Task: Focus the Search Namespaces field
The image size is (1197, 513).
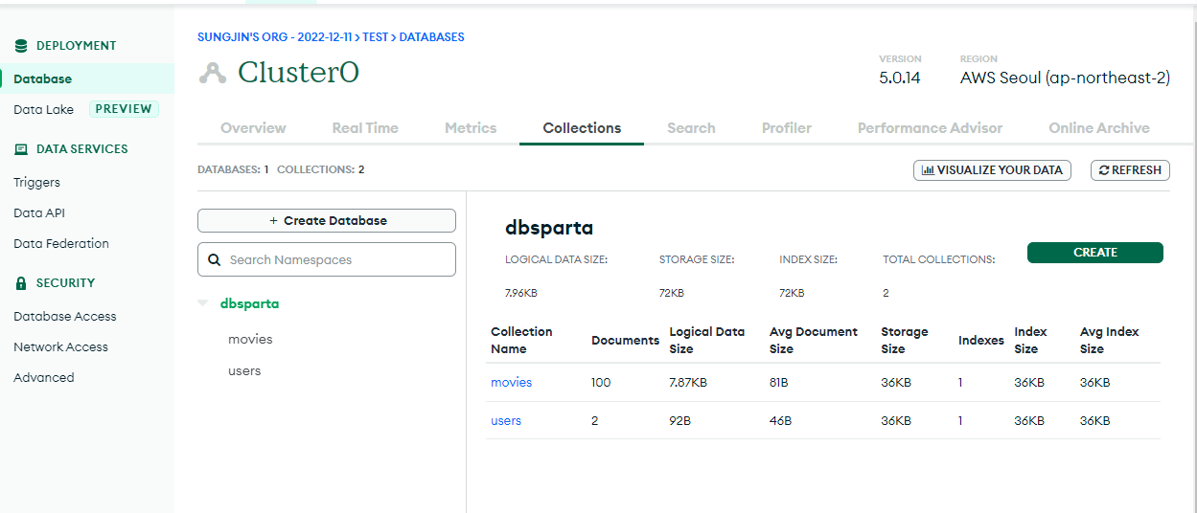Action: click(x=327, y=259)
